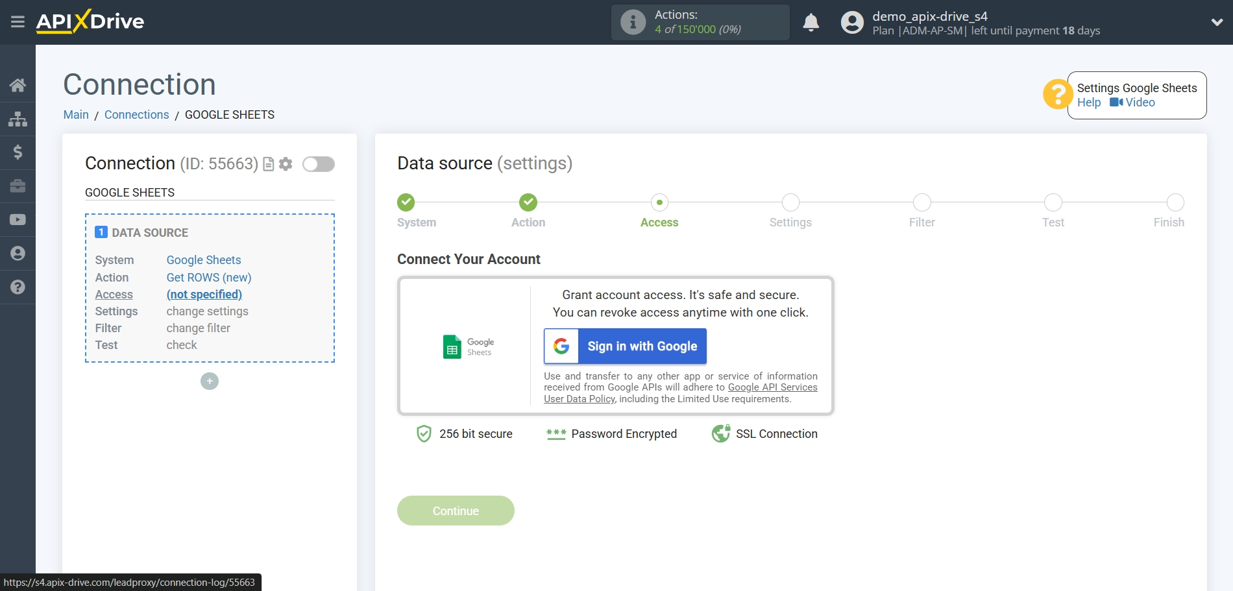Click the orange help question mark

click(x=1058, y=95)
